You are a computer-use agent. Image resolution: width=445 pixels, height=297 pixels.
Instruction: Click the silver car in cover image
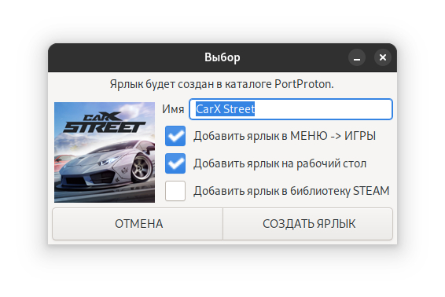108,165
